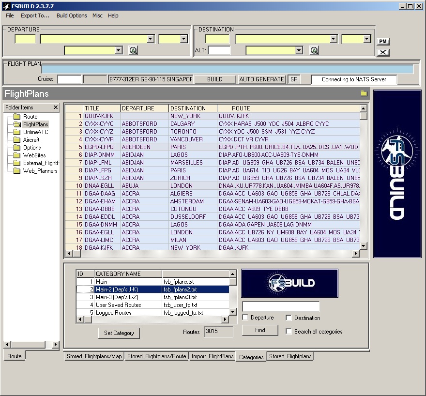426x396 pixels.
Task: Close the Folder Items panel
Action: click(55, 107)
